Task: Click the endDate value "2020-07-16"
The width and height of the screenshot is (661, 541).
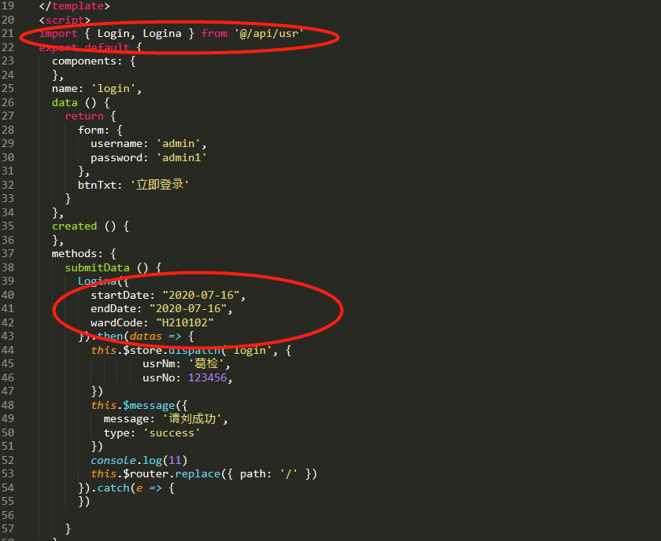Action: point(188,308)
